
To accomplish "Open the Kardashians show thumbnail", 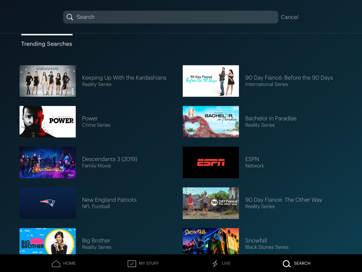I will point(47,81).
